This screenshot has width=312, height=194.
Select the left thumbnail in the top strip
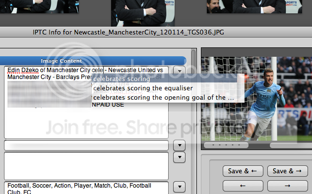click(x=39, y=7)
